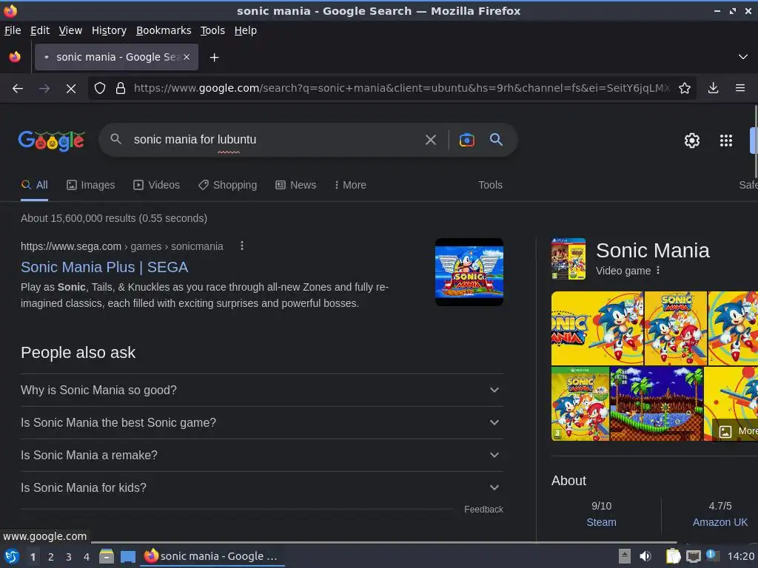Switch to workspace 4
The height and width of the screenshot is (568, 758).
(87, 557)
